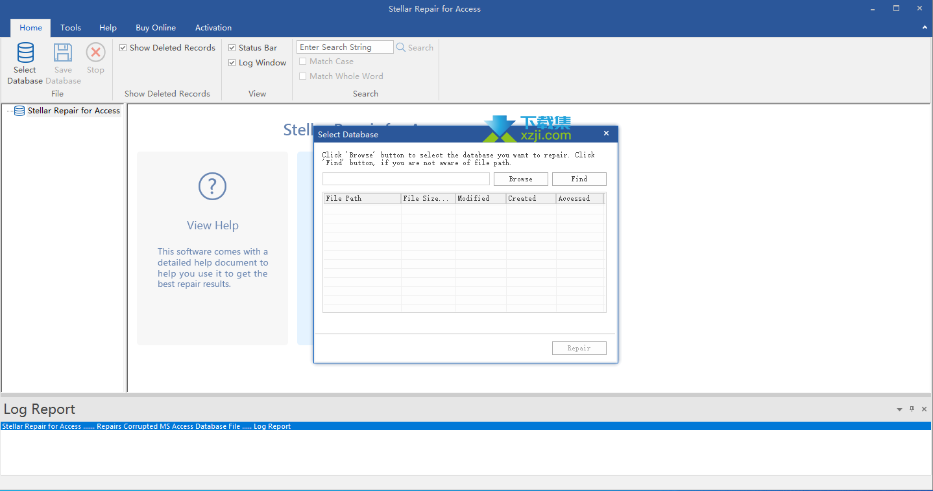The width and height of the screenshot is (933, 491).
Task: Open the Buy Online tab
Action: coord(156,28)
